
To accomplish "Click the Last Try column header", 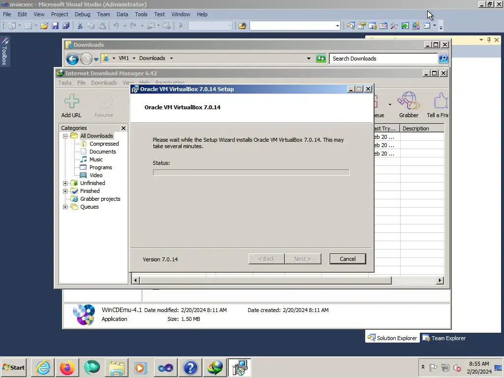I will tap(387, 128).
